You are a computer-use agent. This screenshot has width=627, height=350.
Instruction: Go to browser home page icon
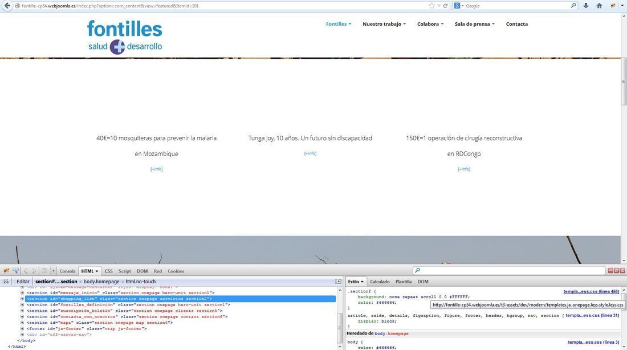(x=599, y=6)
